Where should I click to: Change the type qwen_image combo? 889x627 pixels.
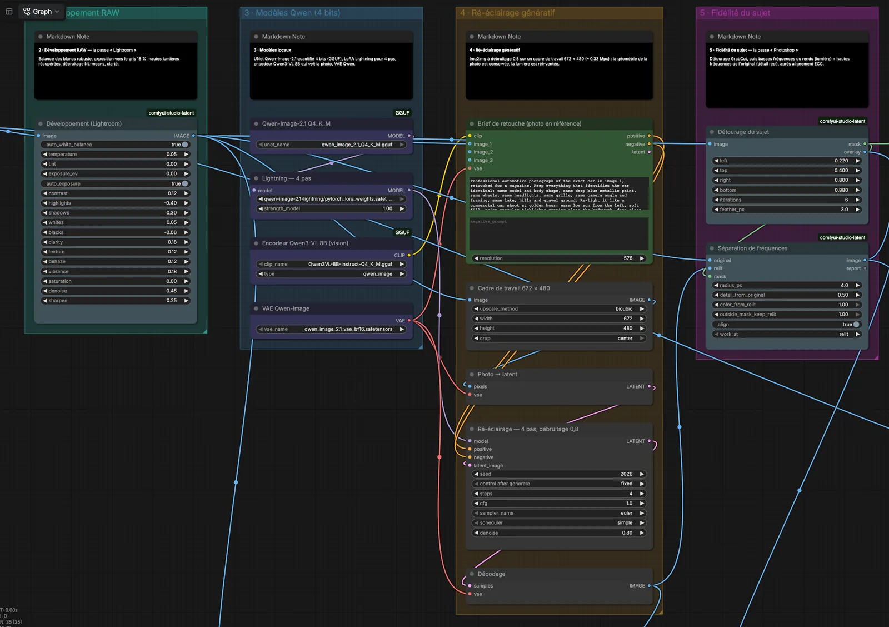point(331,274)
